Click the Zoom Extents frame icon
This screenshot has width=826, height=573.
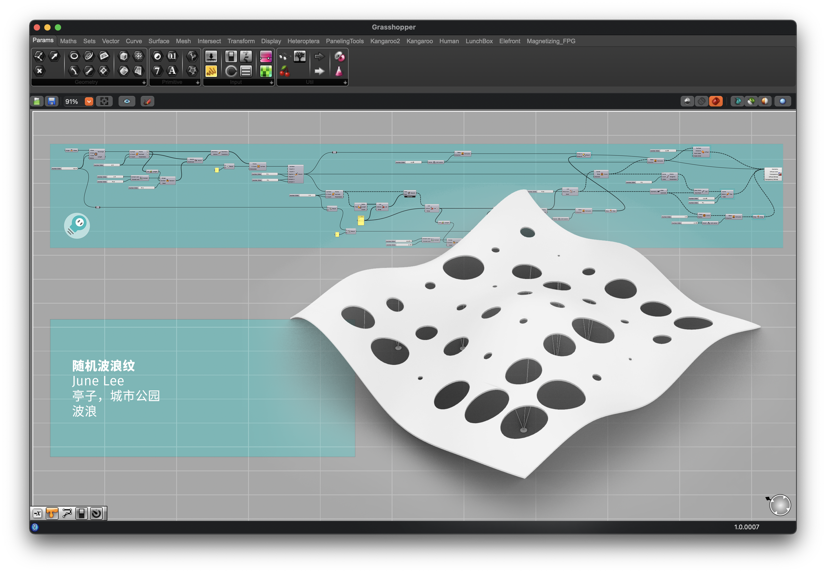tap(104, 101)
